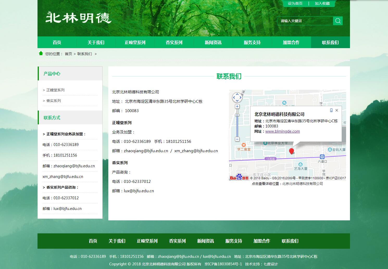
Task: Click the 金码大厦 map icon
Action: (330, 150)
